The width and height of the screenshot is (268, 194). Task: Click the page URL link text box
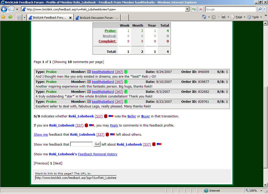tap(76, 178)
